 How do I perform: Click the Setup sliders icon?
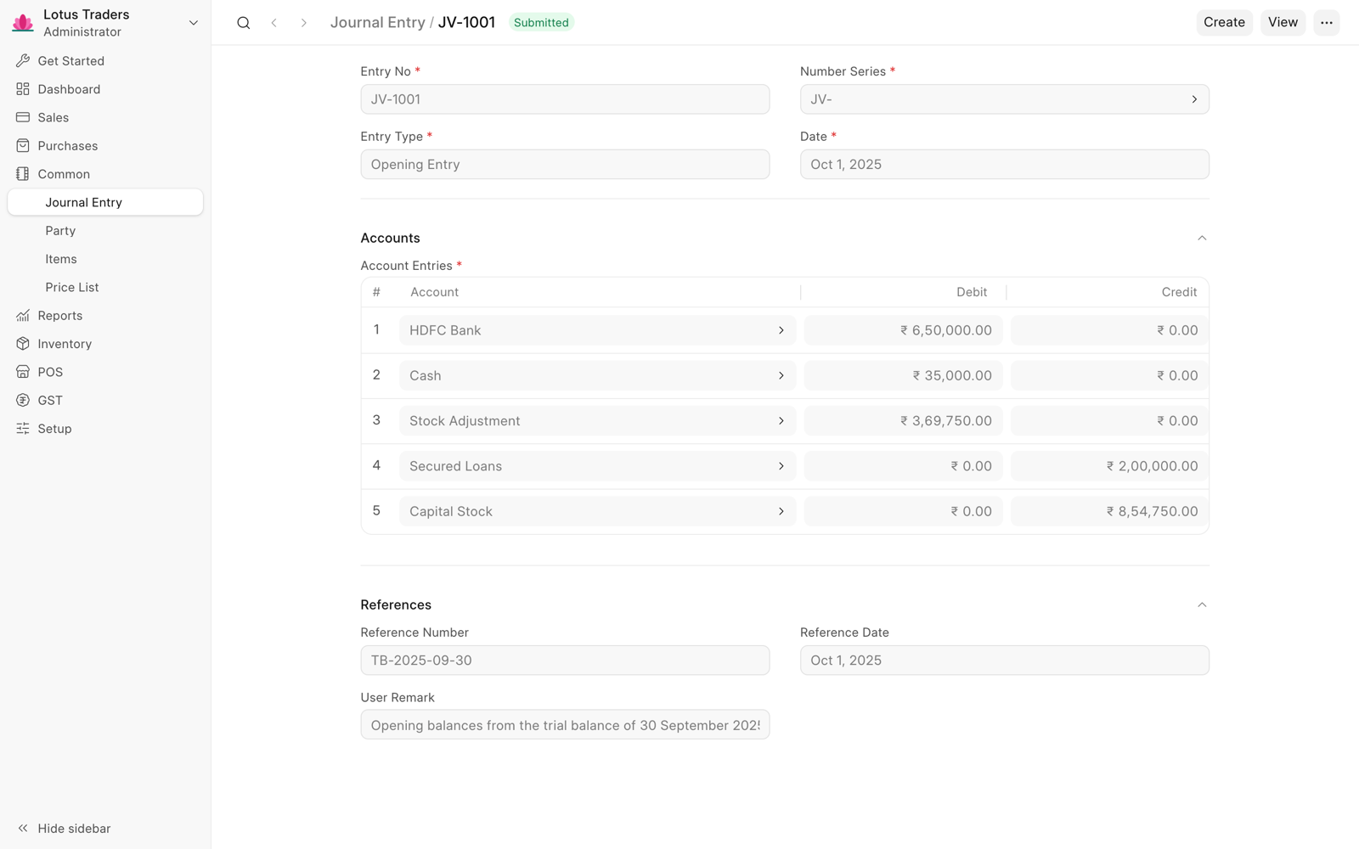click(23, 429)
